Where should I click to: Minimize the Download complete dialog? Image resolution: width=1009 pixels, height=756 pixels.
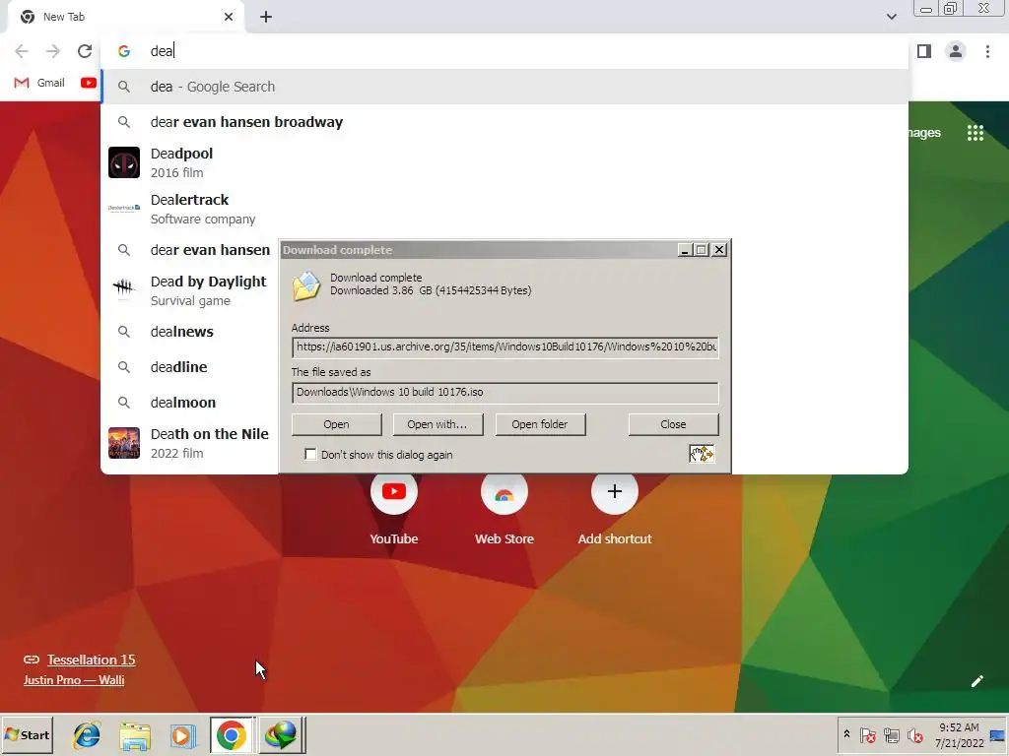(x=684, y=250)
